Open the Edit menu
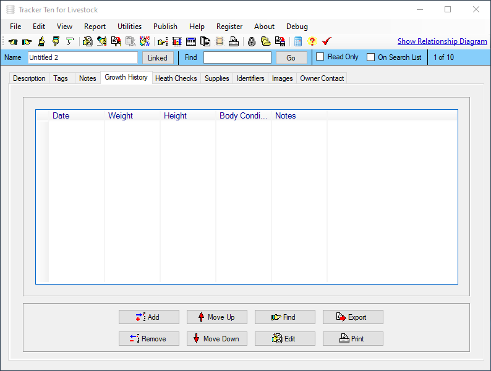The height and width of the screenshot is (371, 491). (x=39, y=27)
